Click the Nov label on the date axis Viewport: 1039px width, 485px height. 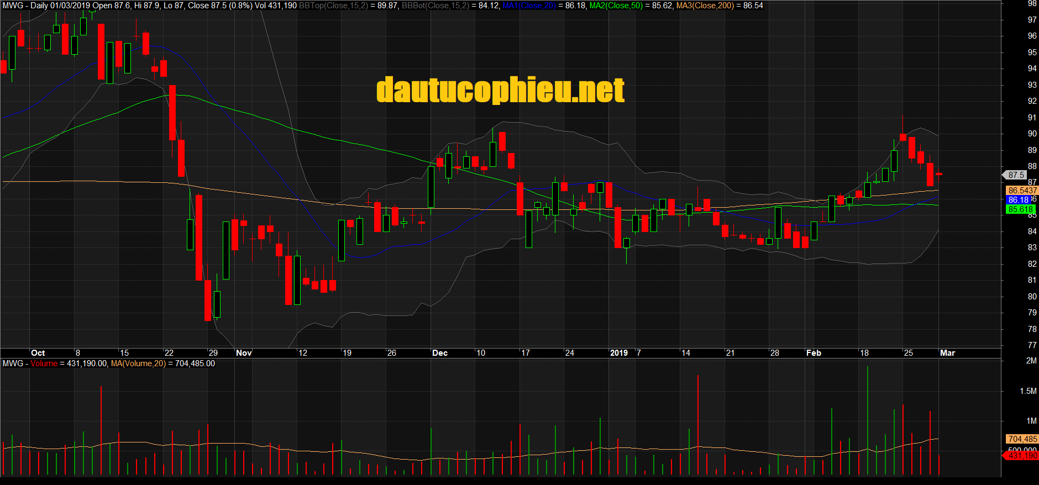[x=244, y=353]
